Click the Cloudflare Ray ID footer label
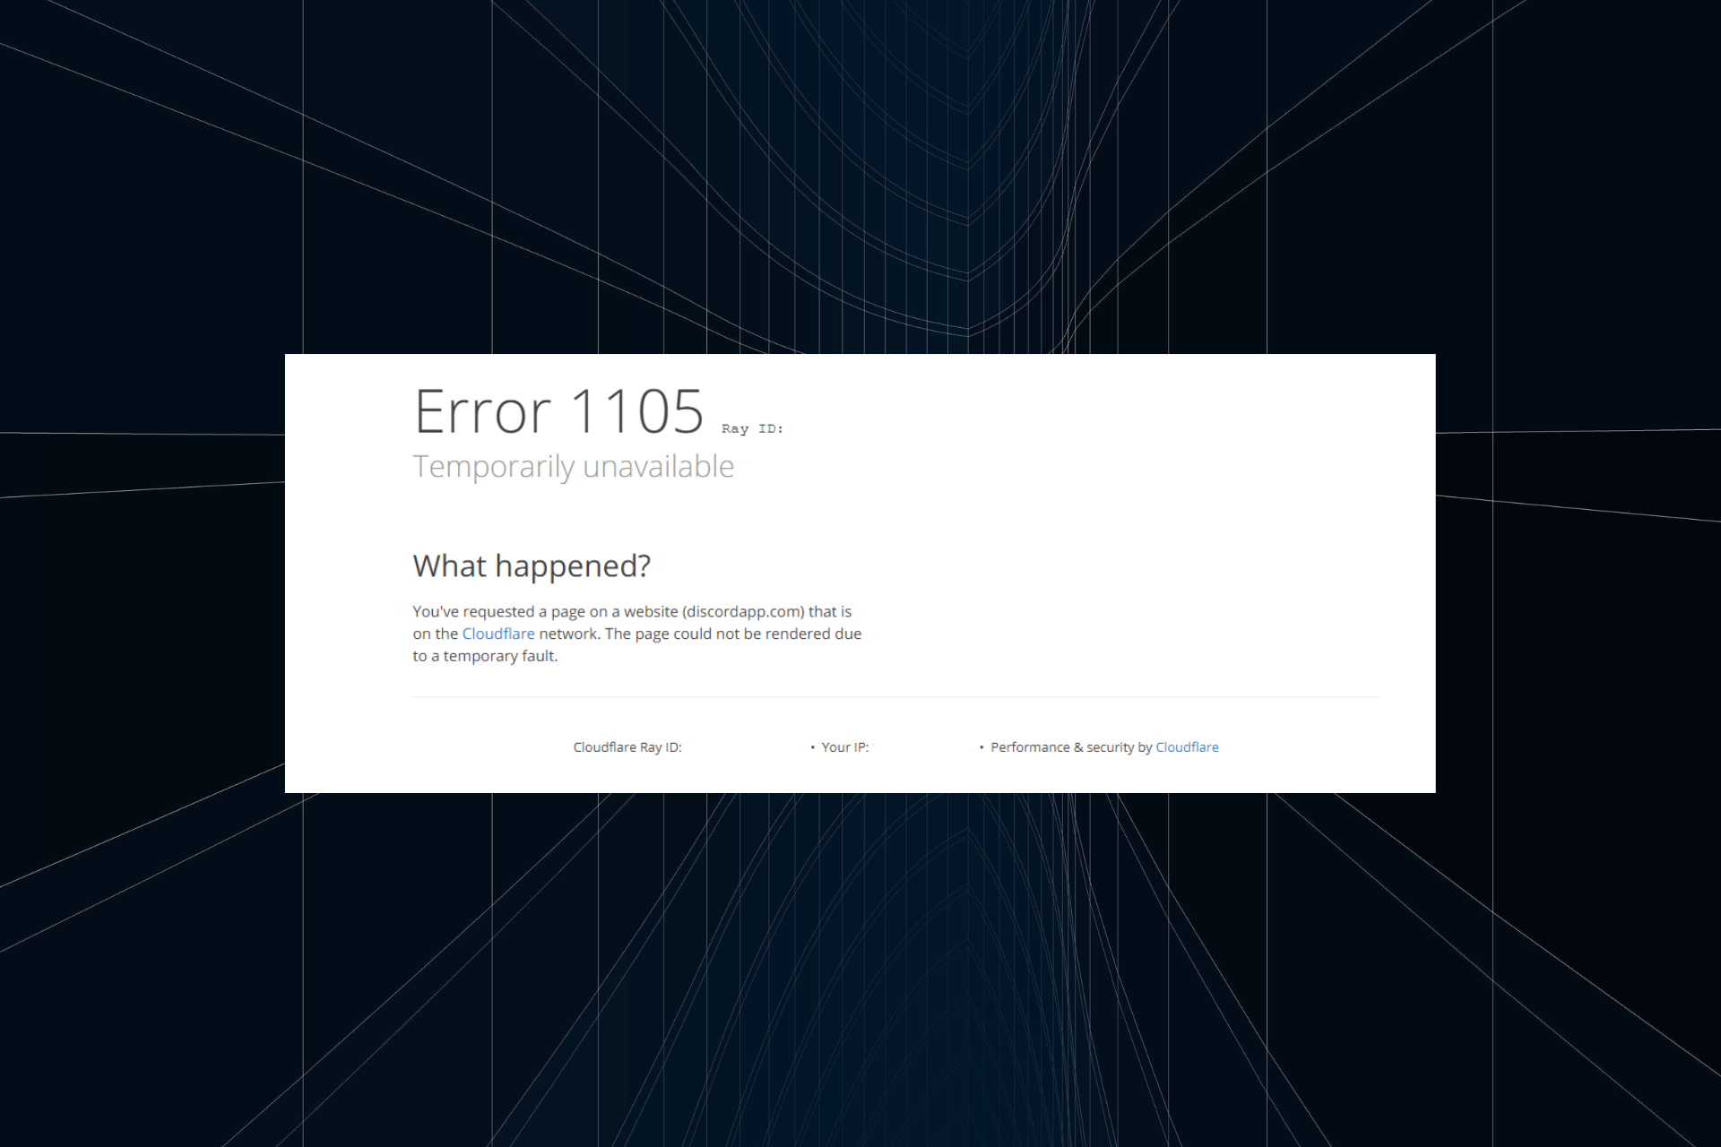The height and width of the screenshot is (1147, 1721). pyautogui.click(x=627, y=747)
